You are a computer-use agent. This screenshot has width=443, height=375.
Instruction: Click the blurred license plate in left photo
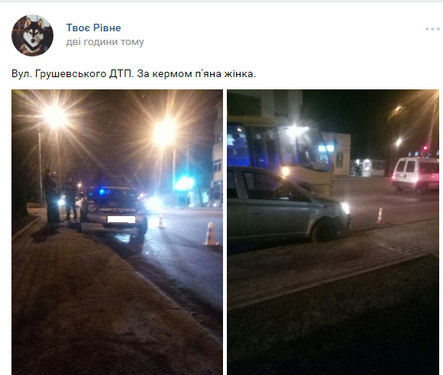(x=121, y=219)
